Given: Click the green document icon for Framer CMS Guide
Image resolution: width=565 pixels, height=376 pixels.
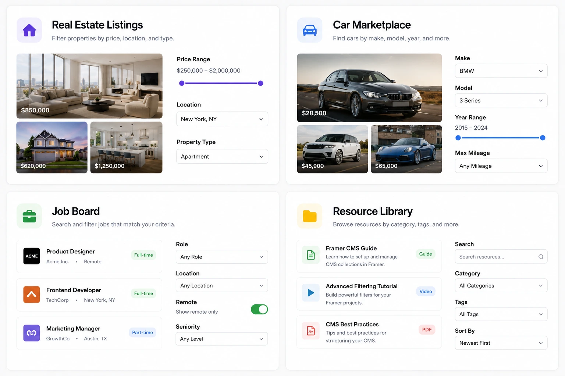Looking at the screenshot, I should 311,255.
